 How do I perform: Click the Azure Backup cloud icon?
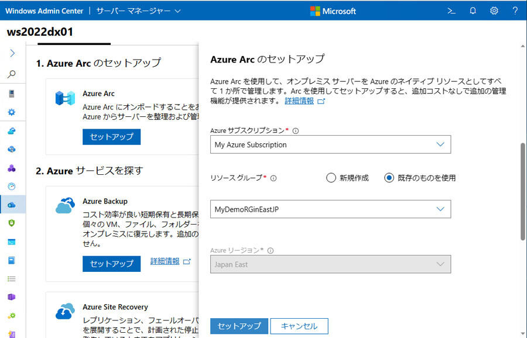65,205
